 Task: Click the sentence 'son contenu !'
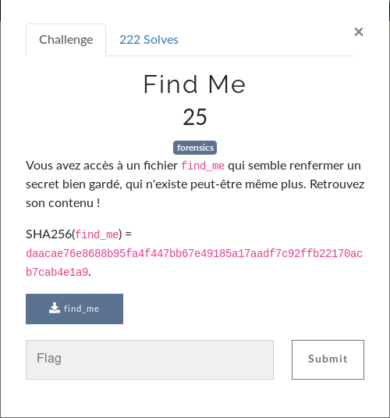coord(63,203)
